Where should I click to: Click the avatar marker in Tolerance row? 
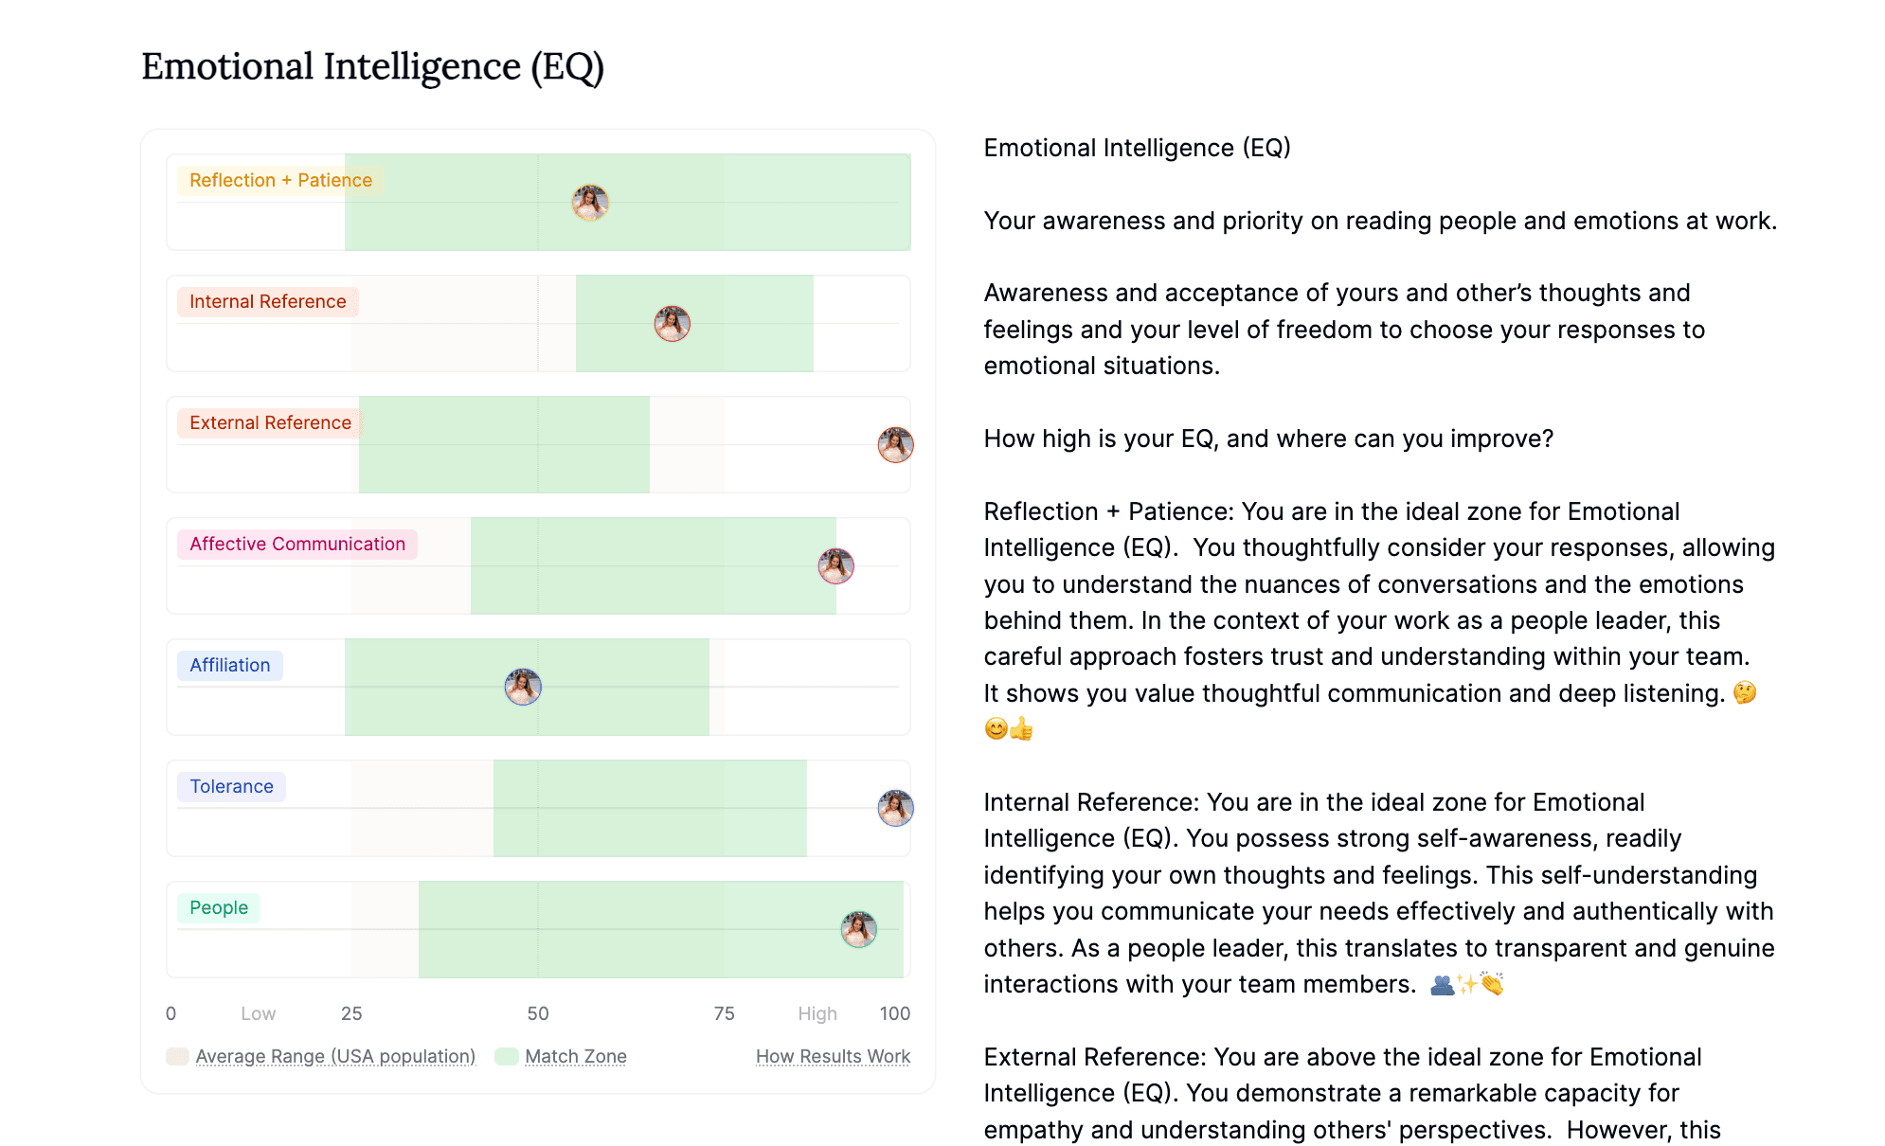[x=895, y=809]
